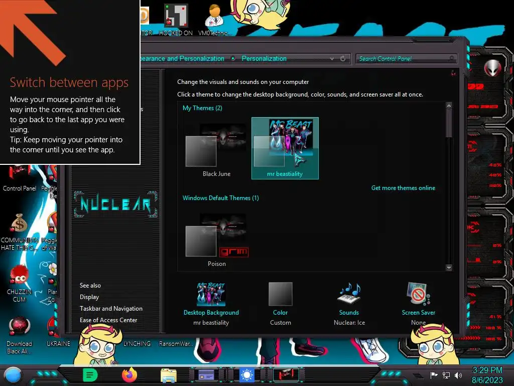Launch Firefox from the taskbar
The image size is (514, 386).
click(x=130, y=375)
